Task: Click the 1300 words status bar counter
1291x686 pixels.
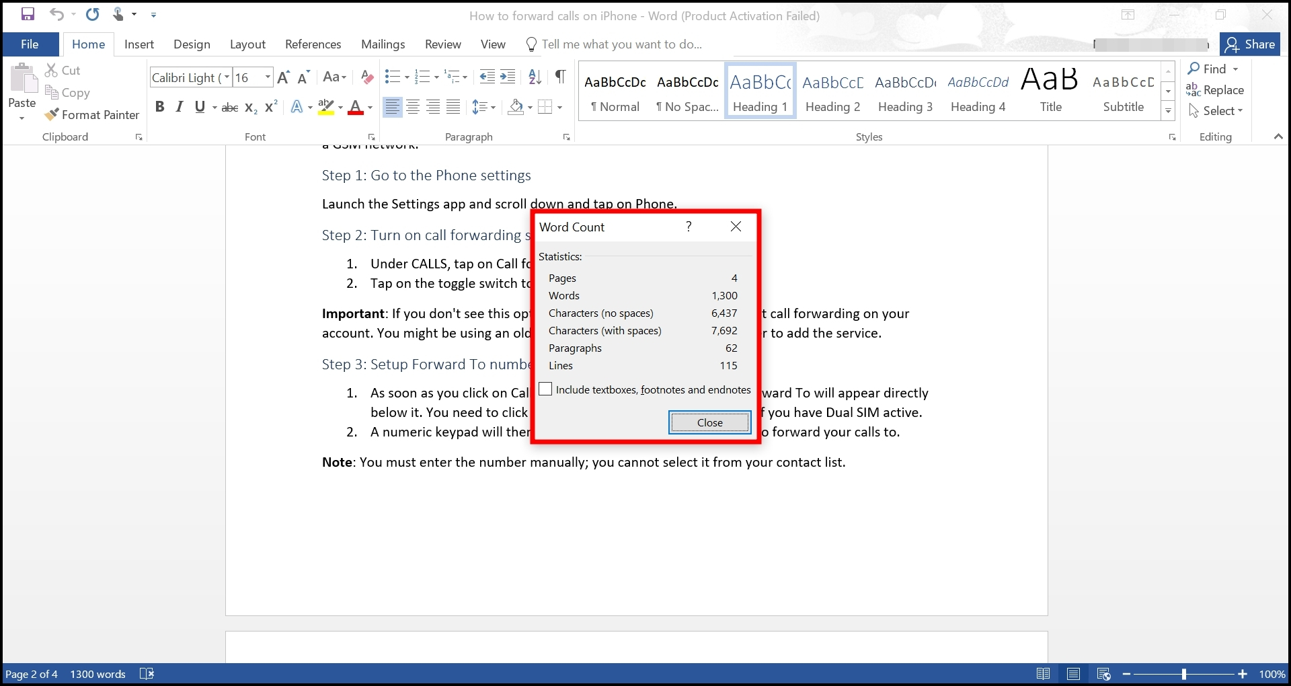Action: pos(98,674)
